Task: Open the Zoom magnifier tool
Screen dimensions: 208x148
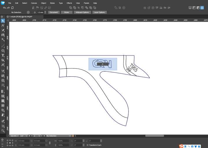Action: 3,131
